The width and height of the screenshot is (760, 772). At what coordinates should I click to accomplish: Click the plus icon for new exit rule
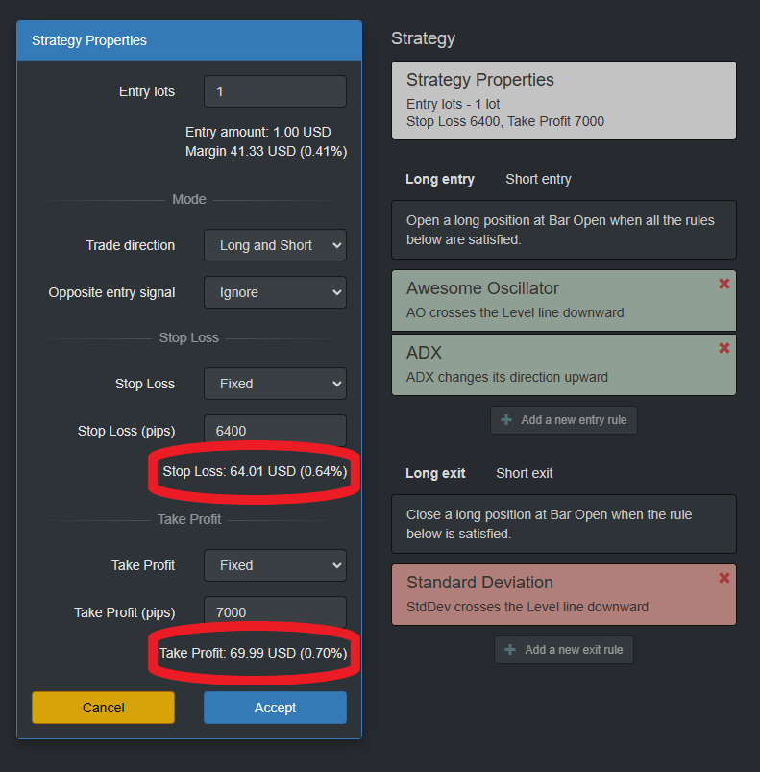510,650
